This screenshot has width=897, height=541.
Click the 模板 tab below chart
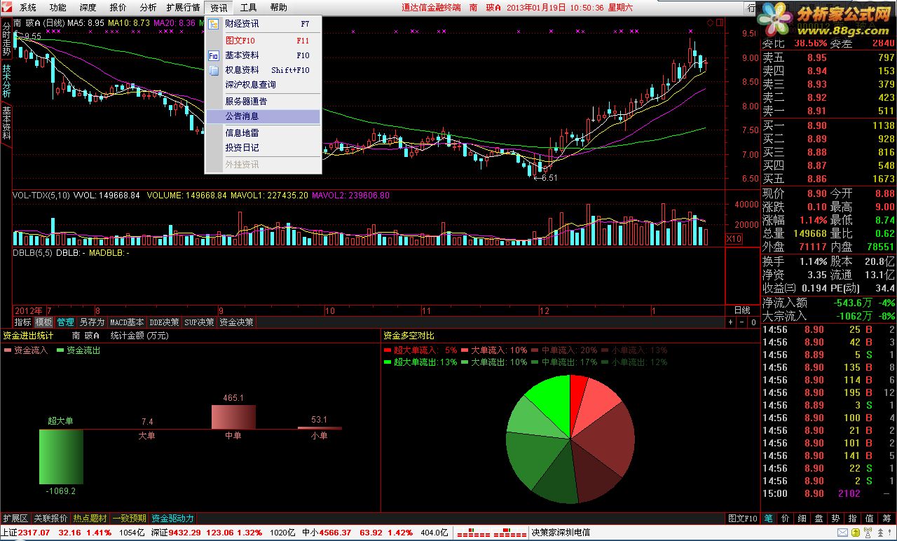click(x=44, y=322)
